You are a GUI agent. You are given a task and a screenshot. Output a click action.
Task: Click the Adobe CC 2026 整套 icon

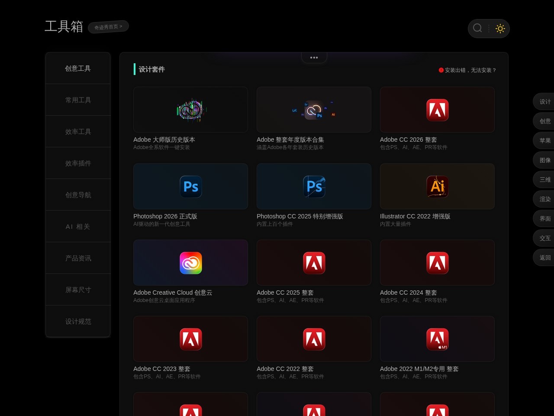point(438,110)
